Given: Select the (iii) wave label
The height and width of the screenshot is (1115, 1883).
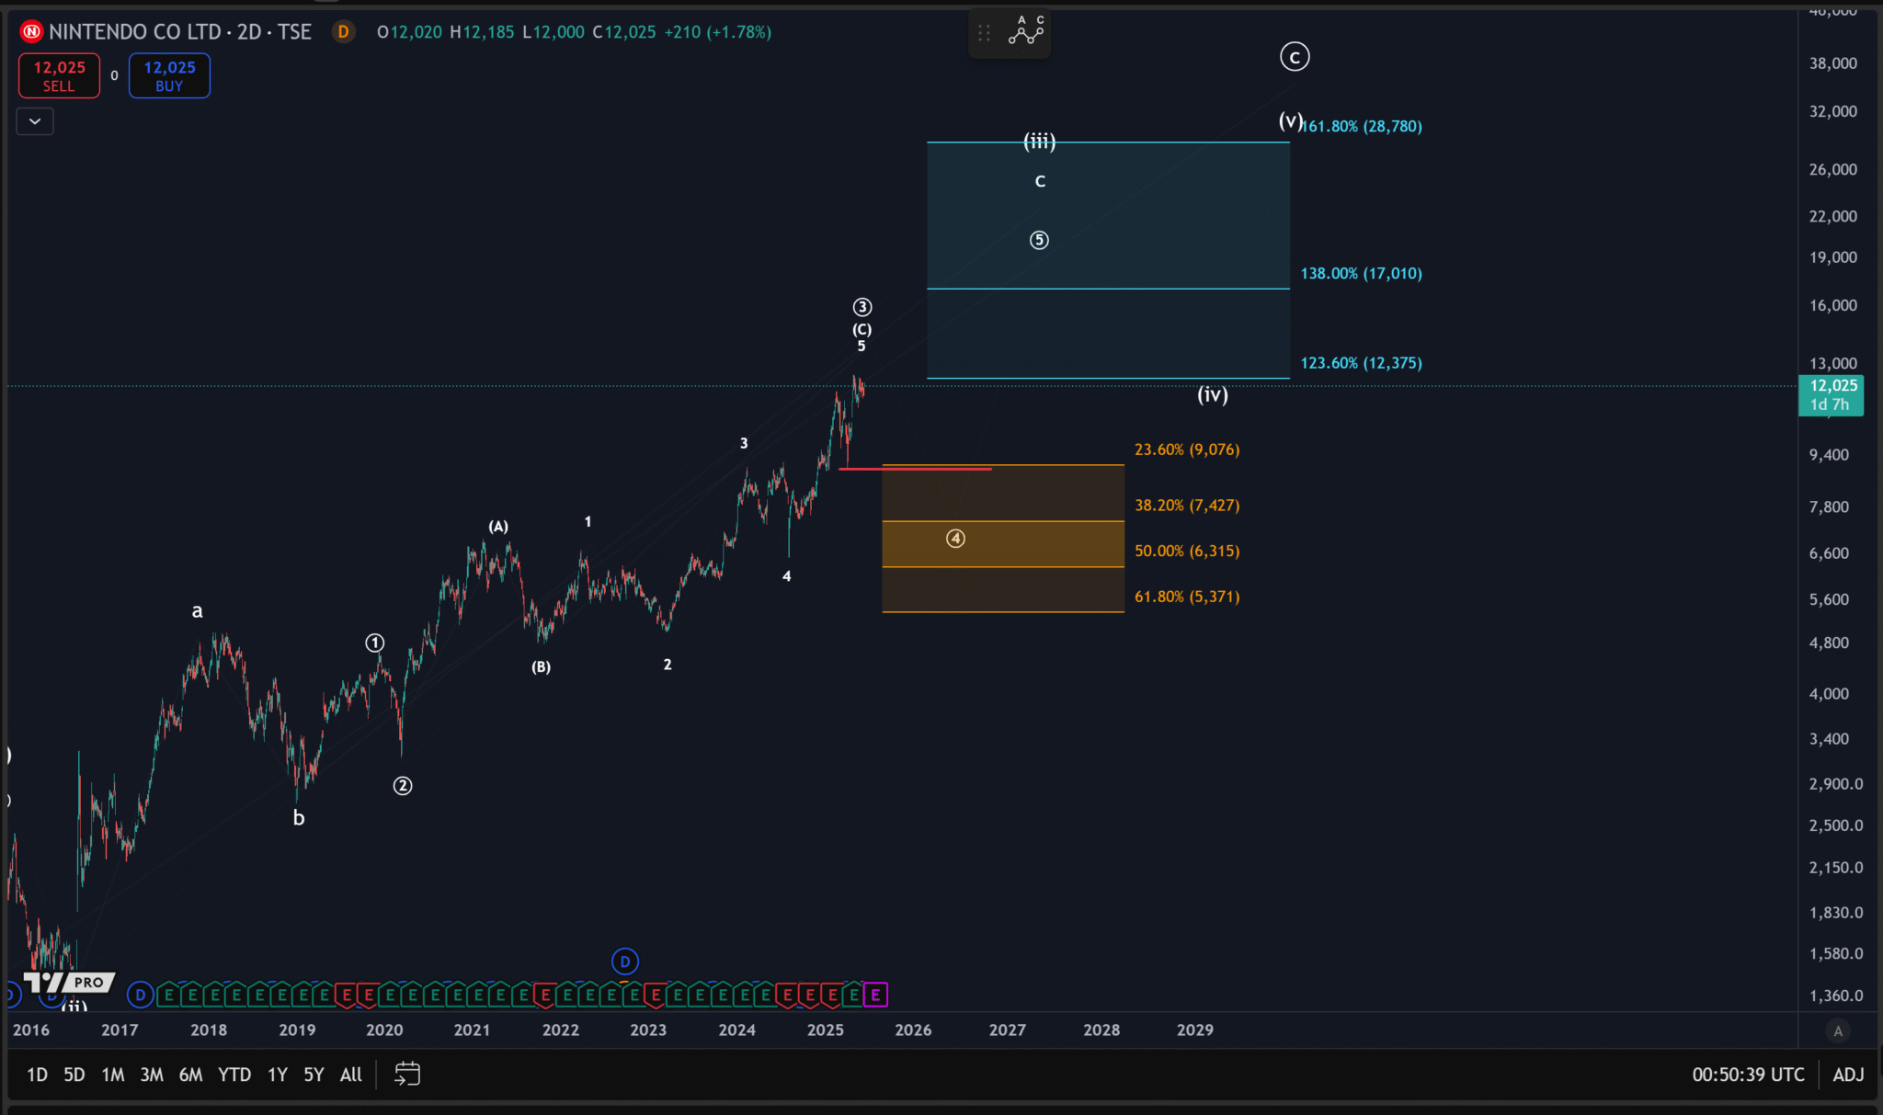Looking at the screenshot, I should 1040,141.
